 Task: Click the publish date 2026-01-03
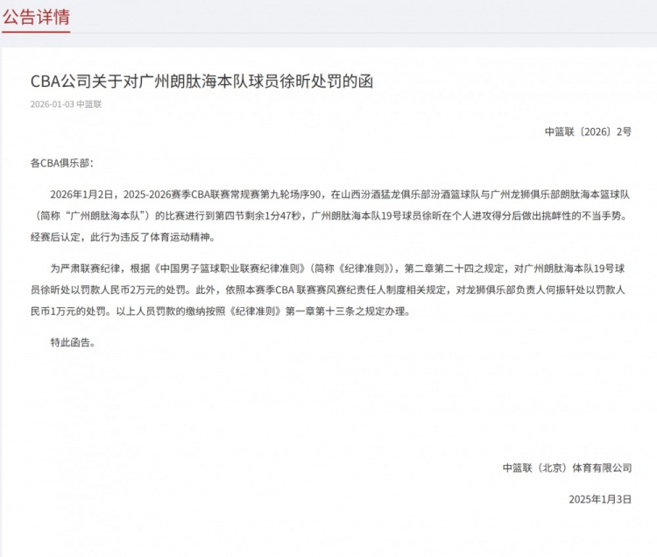tap(52, 104)
